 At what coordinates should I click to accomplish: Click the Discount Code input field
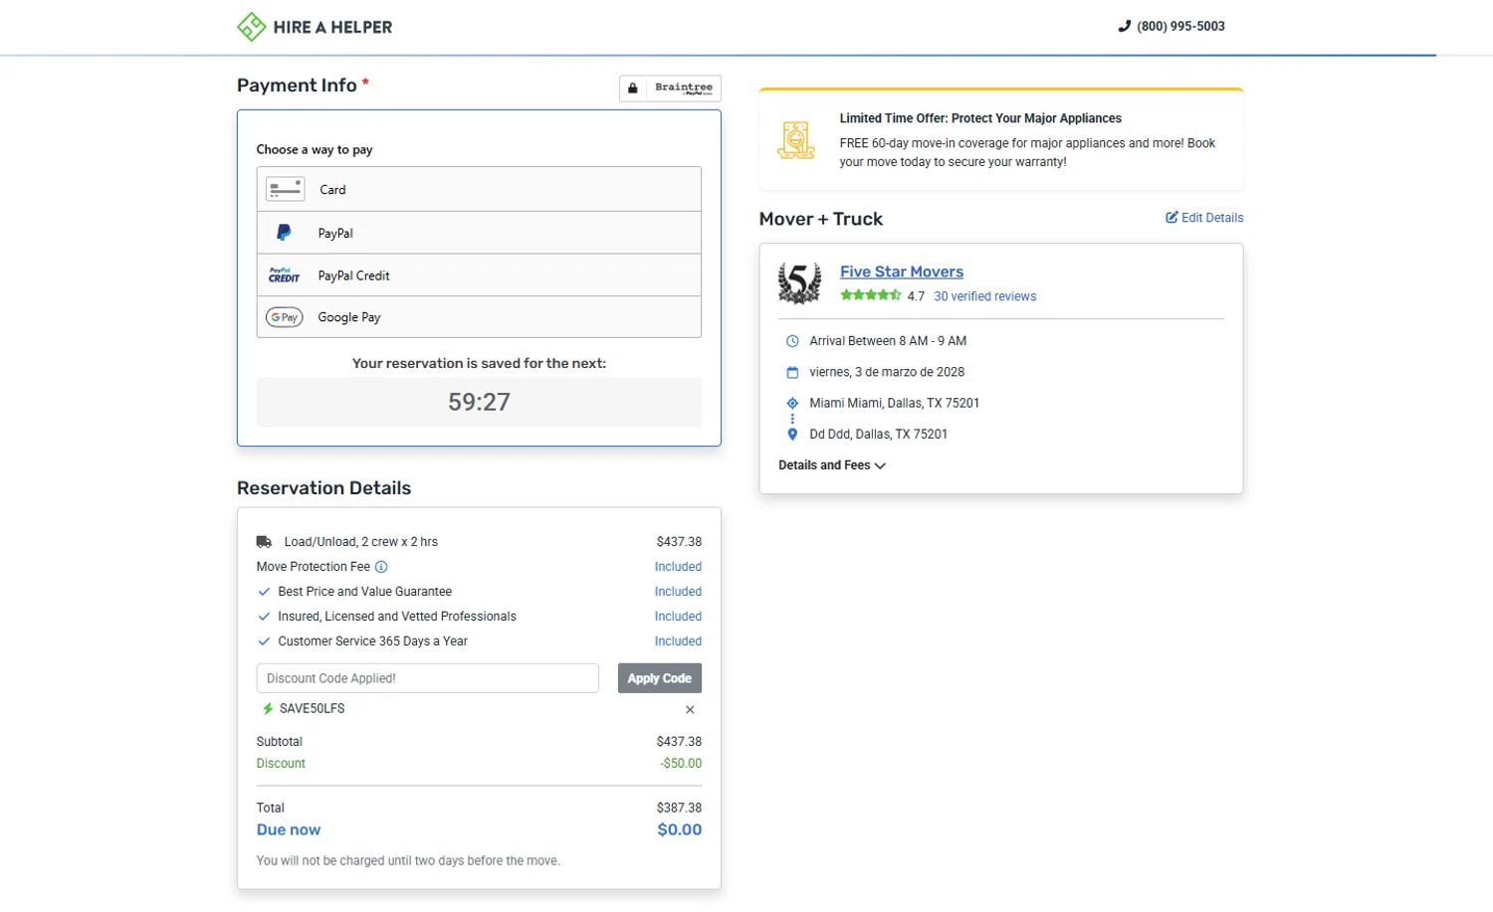coord(428,678)
